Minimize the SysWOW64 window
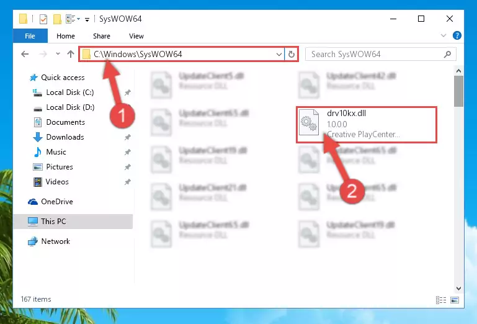Viewport: 477px width, 324px height. [x=393, y=19]
